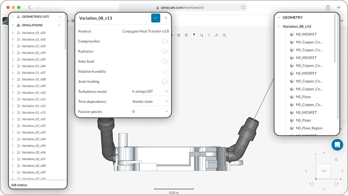This screenshot has height=195, width=348.
Task: Click the home view icon on navigation widget
Action: (x=336, y=159)
